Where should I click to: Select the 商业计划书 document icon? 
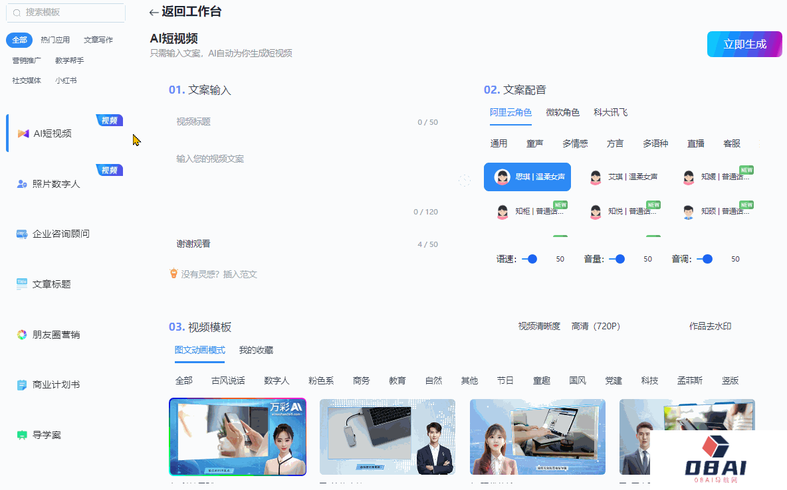point(22,385)
